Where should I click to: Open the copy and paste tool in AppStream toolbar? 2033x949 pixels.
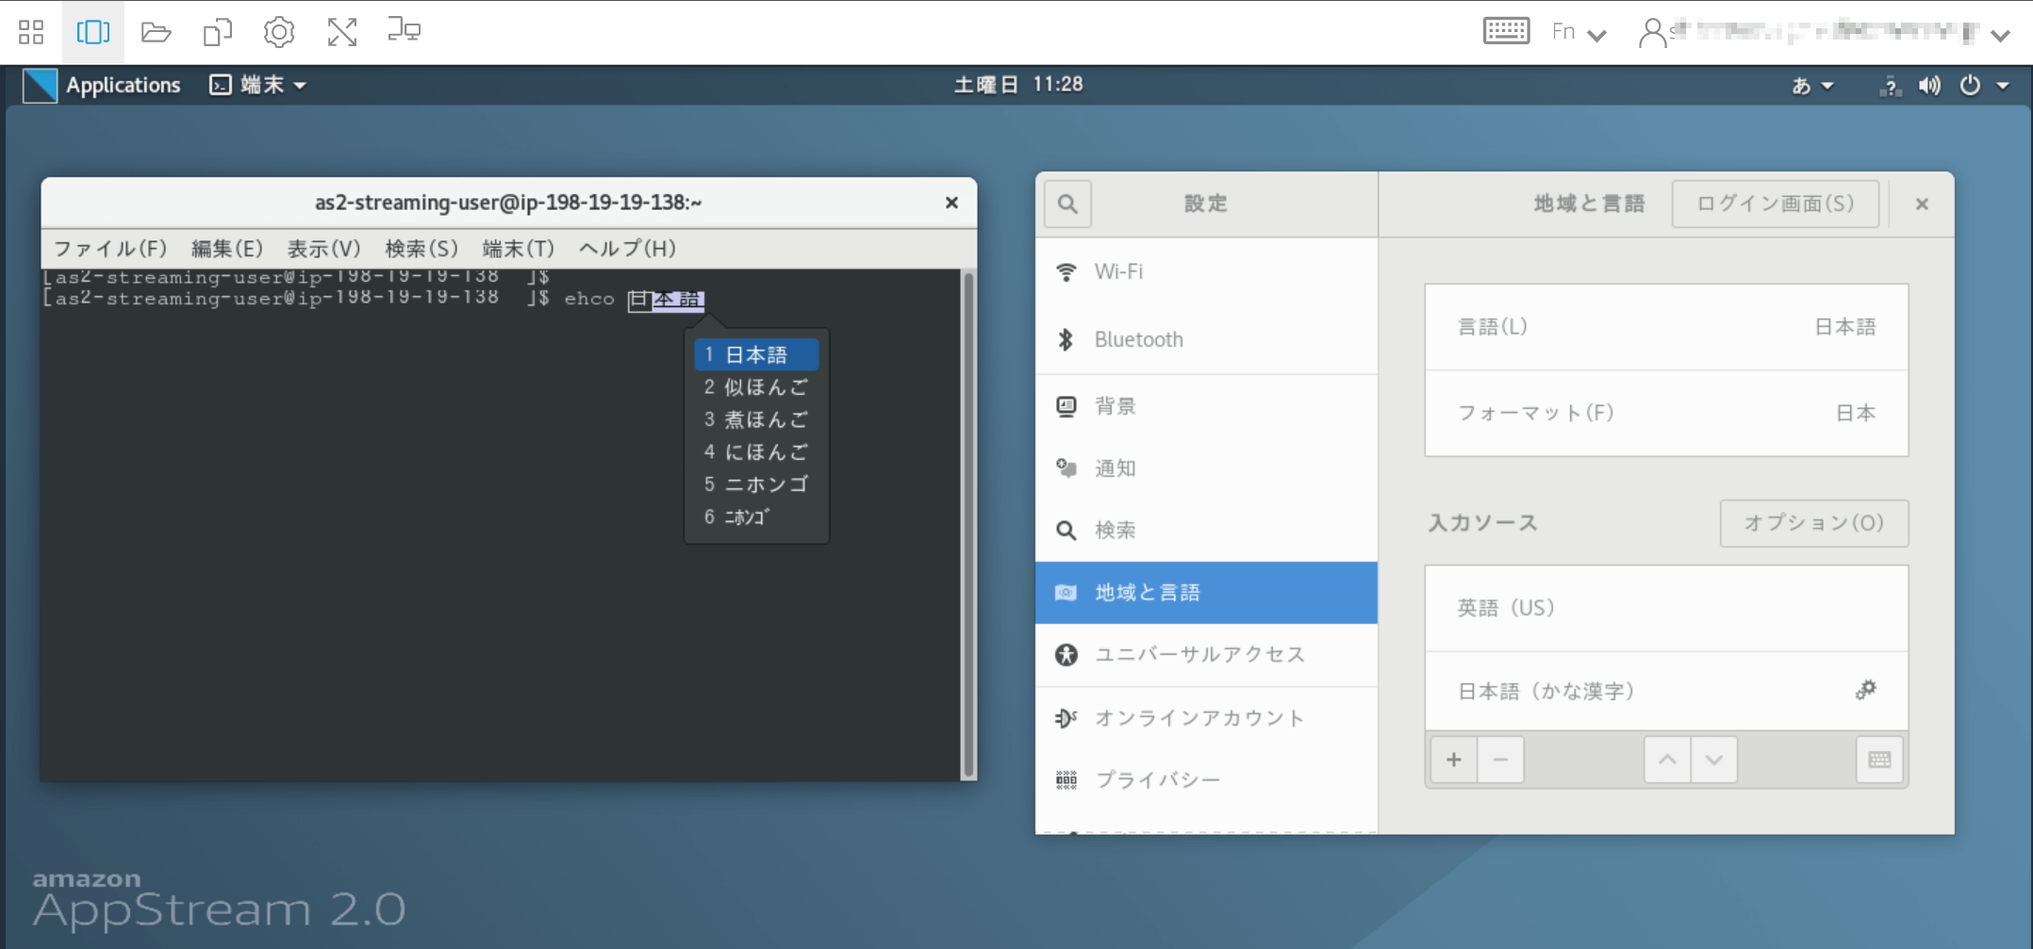pos(217,31)
